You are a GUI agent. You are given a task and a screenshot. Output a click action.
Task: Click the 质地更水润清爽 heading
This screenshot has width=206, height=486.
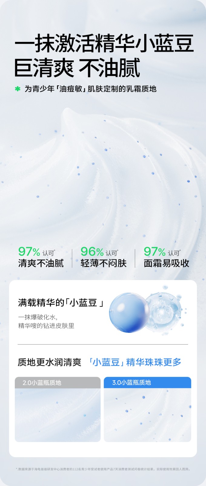click(49, 362)
